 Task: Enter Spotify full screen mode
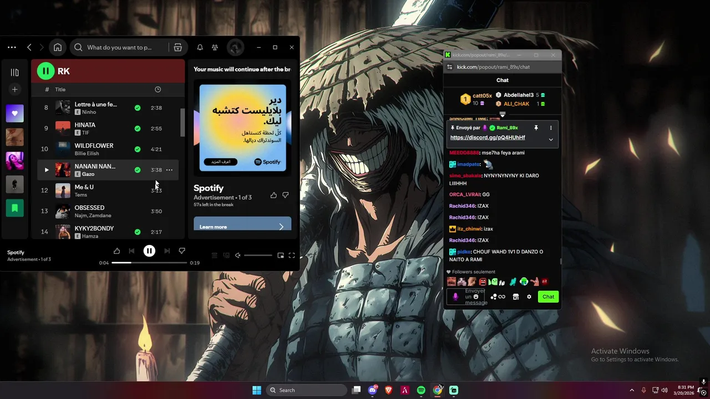coord(292,255)
